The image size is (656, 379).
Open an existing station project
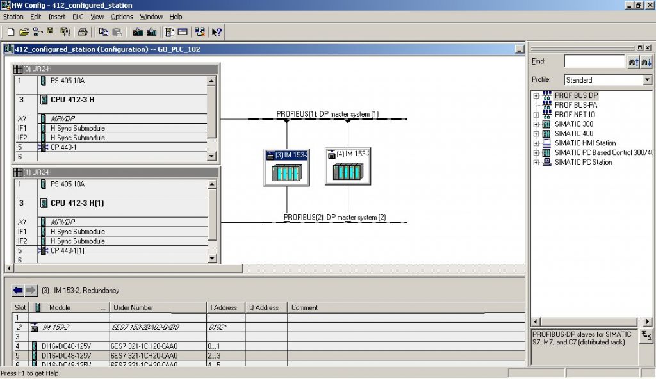(26, 32)
